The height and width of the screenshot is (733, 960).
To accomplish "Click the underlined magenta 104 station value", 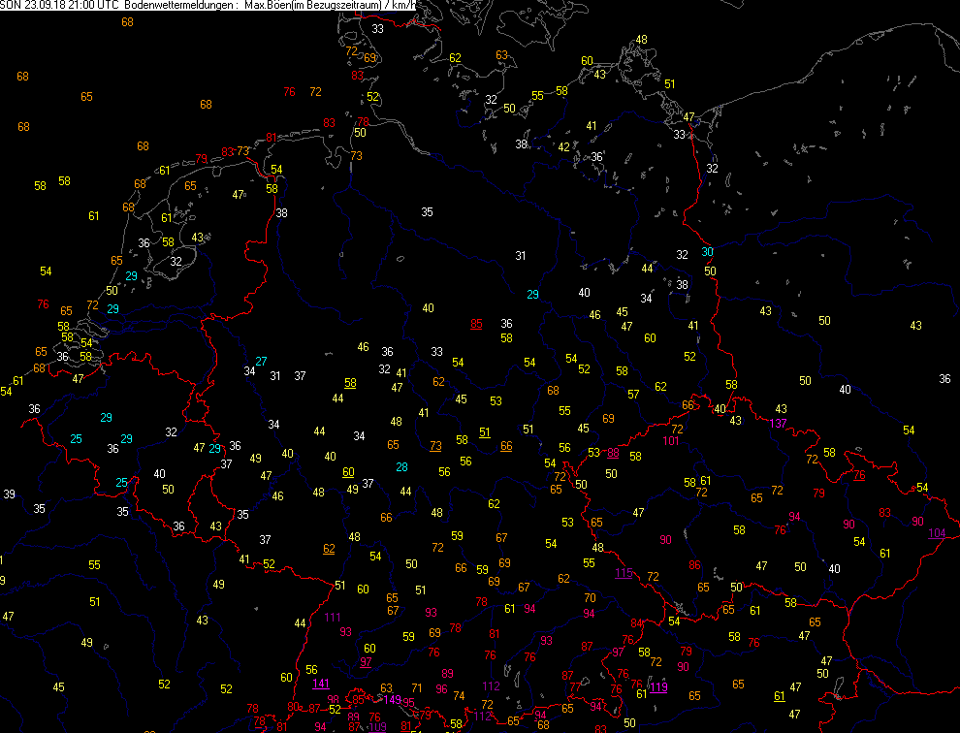I will (937, 534).
